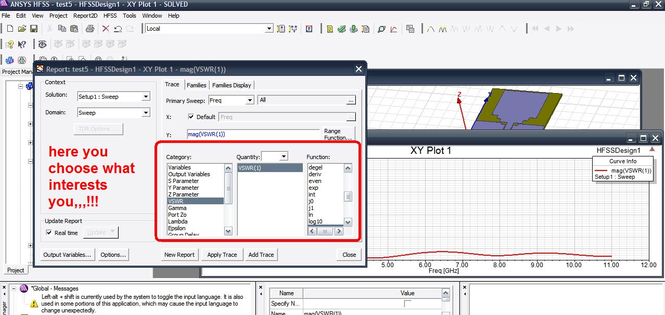The width and height of the screenshot is (665, 315).
Task: Click the red mag(VSWR(1)) curve legend entry
Action: tap(623, 170)
